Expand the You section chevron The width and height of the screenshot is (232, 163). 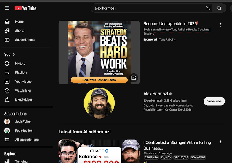click(x=14, y=55)
